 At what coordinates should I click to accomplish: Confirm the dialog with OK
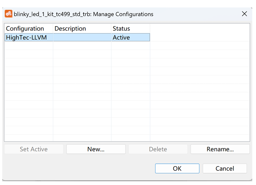pos(177,169)
